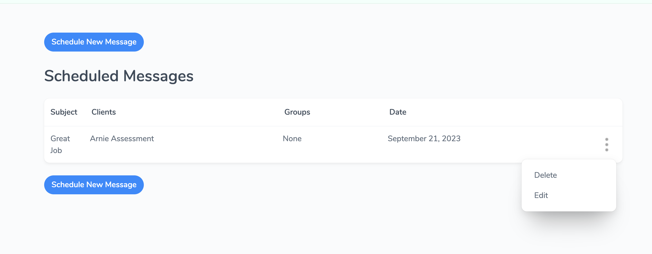The height and width of the screenshot is (254, 652).
Task: Remove the Great Job message via Delete
Action: (x=546, y=175)
